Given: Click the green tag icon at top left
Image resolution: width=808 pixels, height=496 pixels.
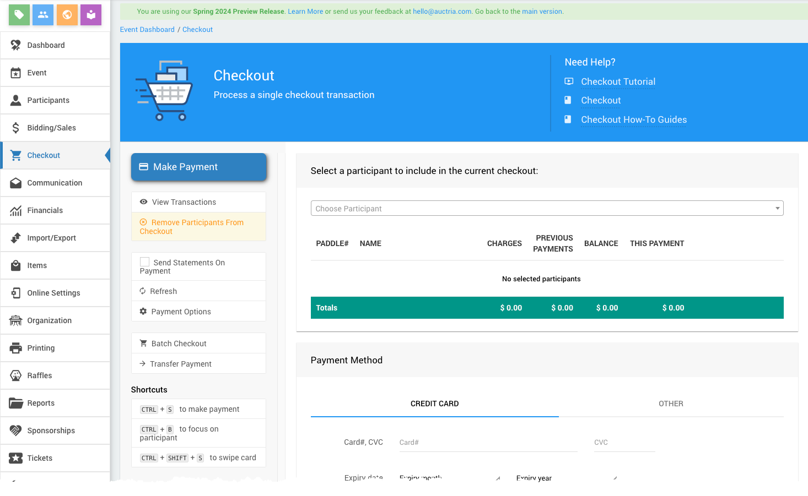Looking at the screenshot, I should pos(19,15).
